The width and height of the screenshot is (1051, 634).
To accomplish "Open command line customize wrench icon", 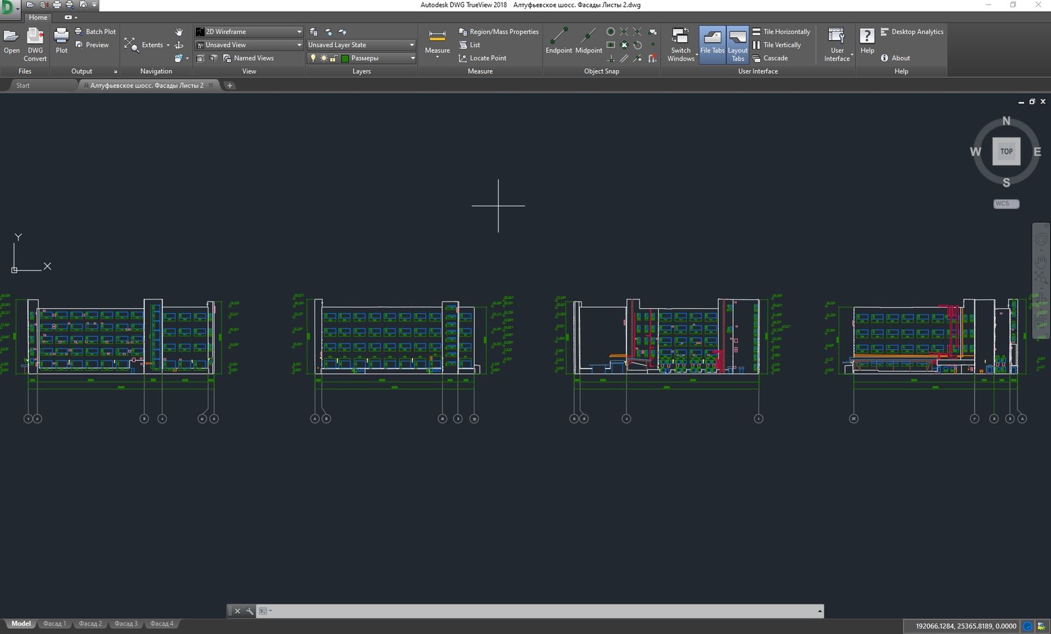I will point(250,611).
